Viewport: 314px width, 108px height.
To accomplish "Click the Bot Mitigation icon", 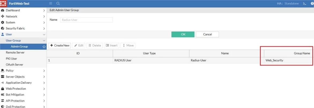I will point(3,95).
